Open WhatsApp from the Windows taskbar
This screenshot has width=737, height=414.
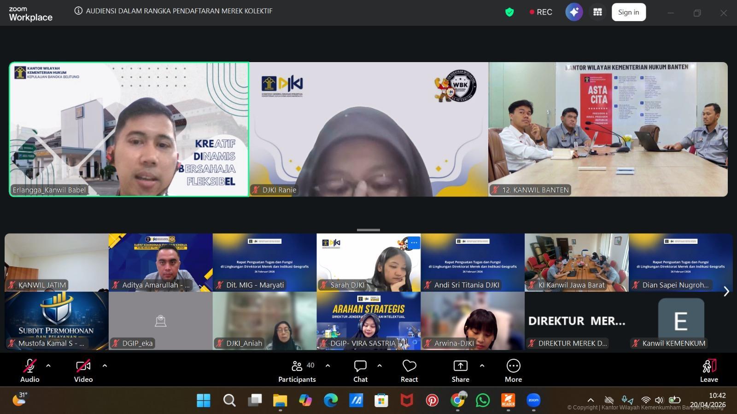[x=483, y=400]
